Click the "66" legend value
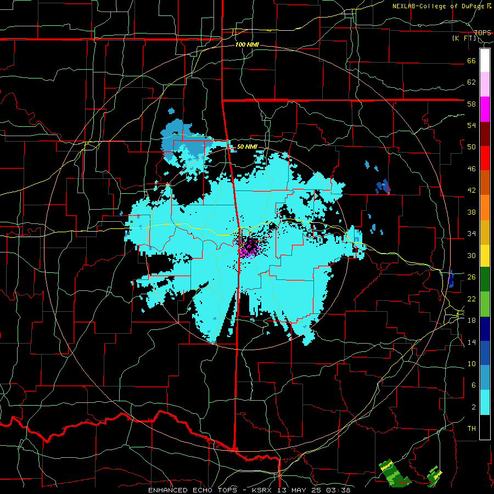Viewport: 494px width, 494px height. tap(471, 60)
